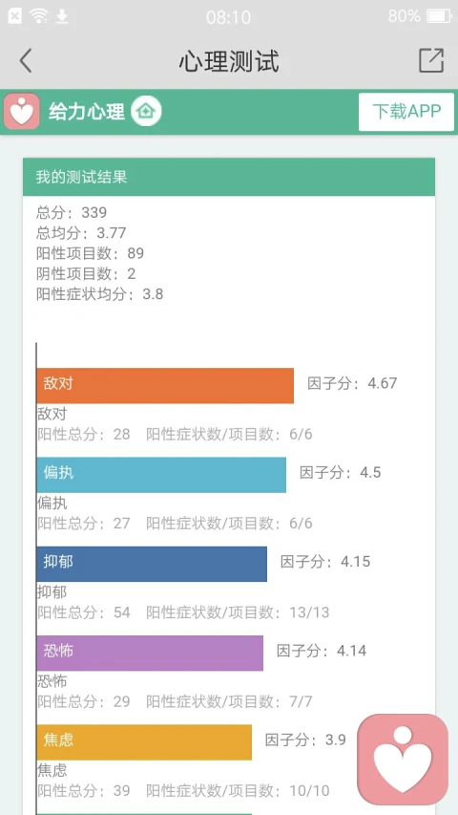
Task: Select the dark blue 抑郁 bar
Action: [152, 564]
